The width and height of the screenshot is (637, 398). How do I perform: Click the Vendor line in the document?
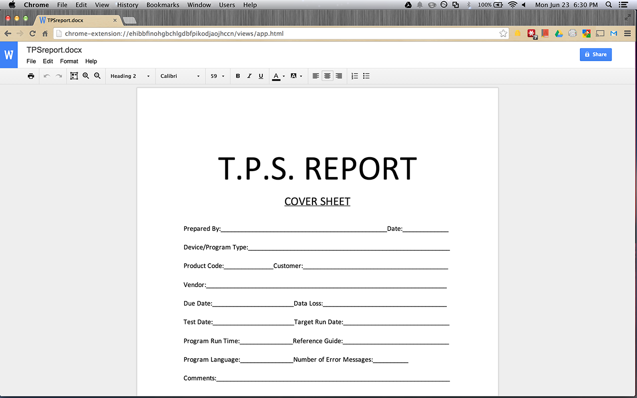tap(315, 285)
